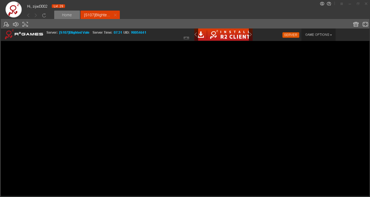Show previous banner with left chevron

[x=196, y=34]
